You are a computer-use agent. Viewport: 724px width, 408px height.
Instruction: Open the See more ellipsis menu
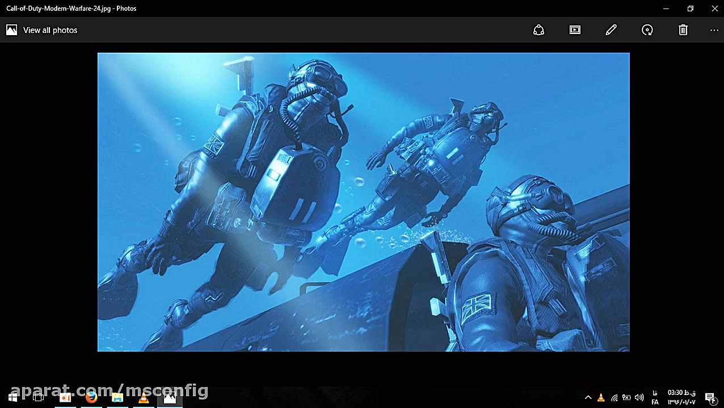pos(714,30)
